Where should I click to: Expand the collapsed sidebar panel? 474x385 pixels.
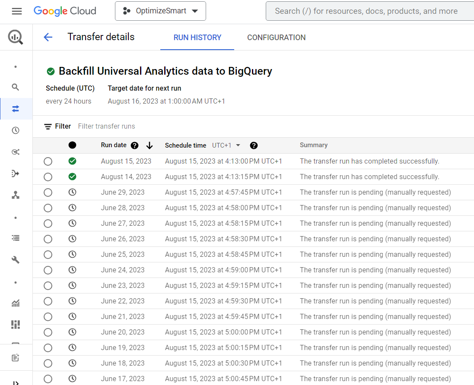point(16,383)
